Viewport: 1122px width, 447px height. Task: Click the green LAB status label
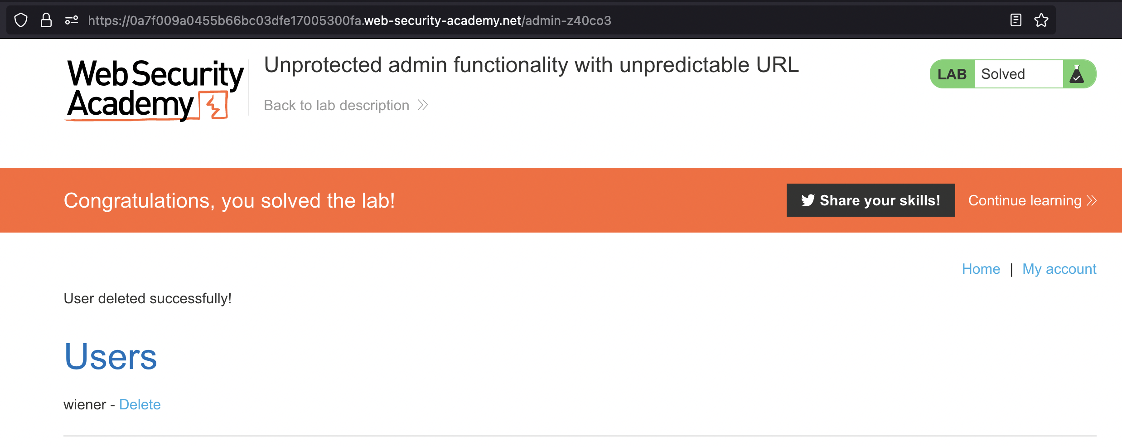(952, 74)
